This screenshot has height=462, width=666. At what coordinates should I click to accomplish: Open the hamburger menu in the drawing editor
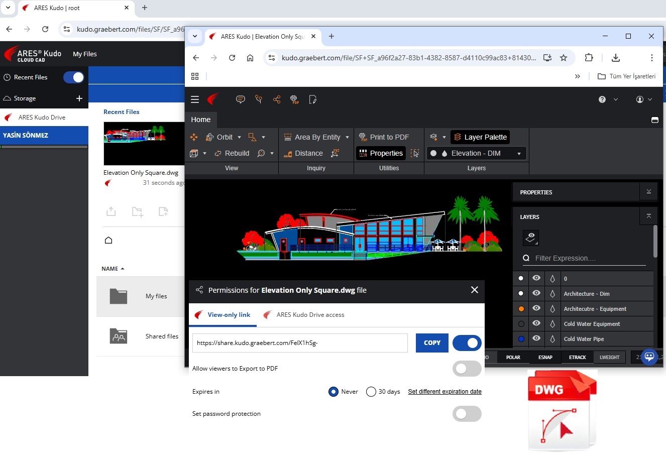pos(195,99)
